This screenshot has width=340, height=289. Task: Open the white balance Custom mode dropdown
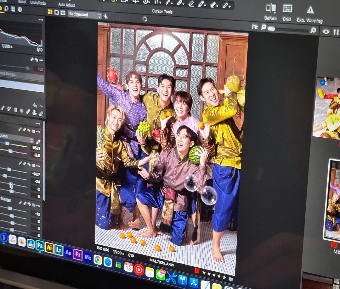click(x=16, y=138)
